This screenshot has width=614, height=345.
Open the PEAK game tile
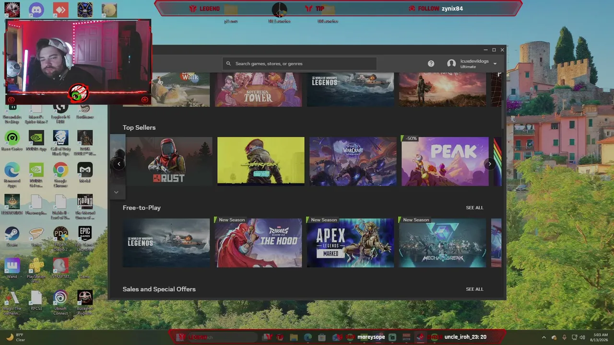[445, 161]
